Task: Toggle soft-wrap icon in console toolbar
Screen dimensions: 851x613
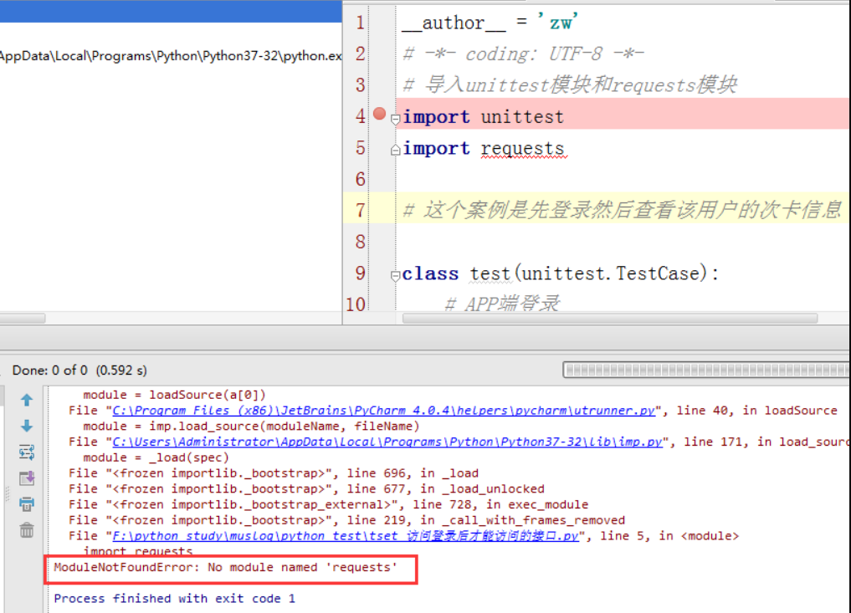Action: [x=27, y=452]
